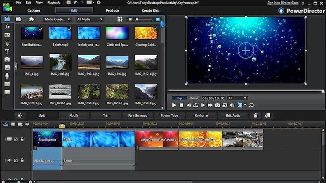Click the Undo arrow icon
Image resolution: width=326 pixels, height=183 pixels.
75,3
